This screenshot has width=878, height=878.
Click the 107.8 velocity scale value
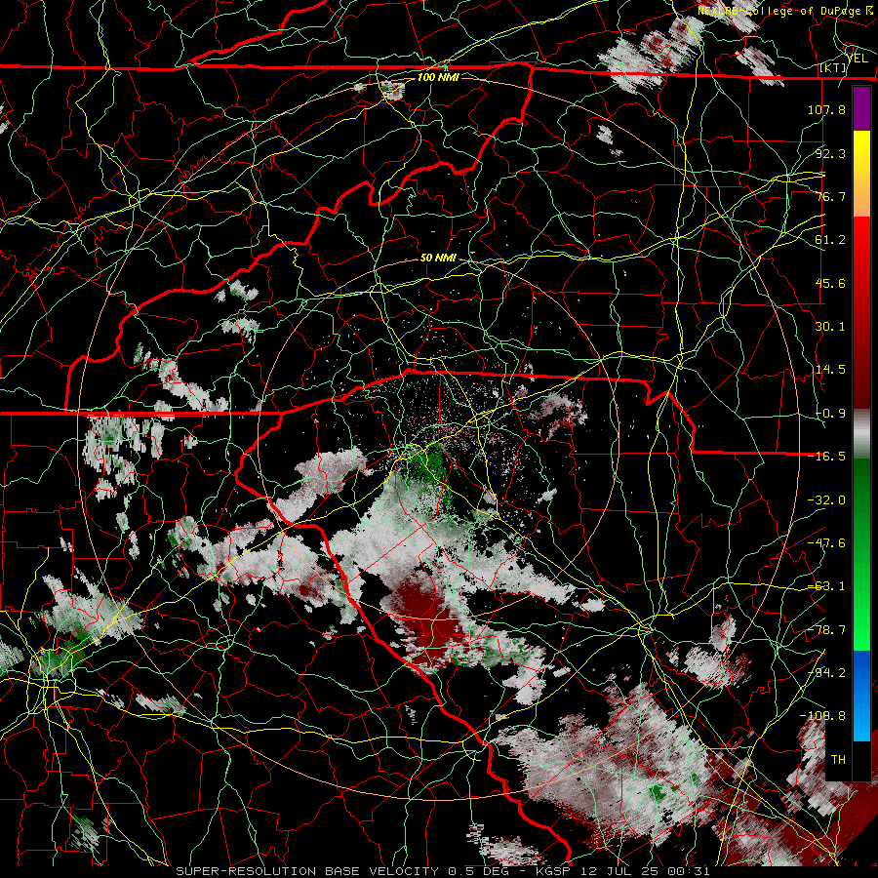[826, 109]
